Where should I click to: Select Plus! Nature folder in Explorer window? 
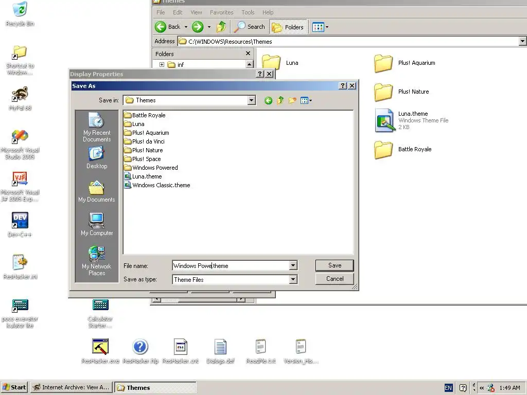tap(401, 92)
